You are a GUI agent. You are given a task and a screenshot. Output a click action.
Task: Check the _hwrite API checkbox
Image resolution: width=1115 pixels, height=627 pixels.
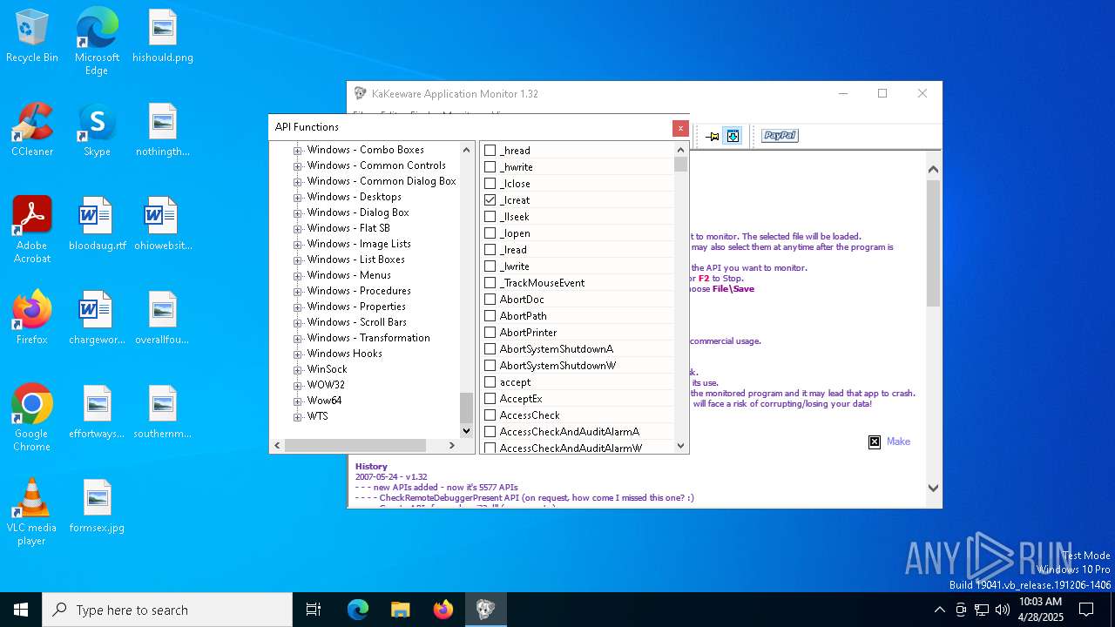click(490, 167)
